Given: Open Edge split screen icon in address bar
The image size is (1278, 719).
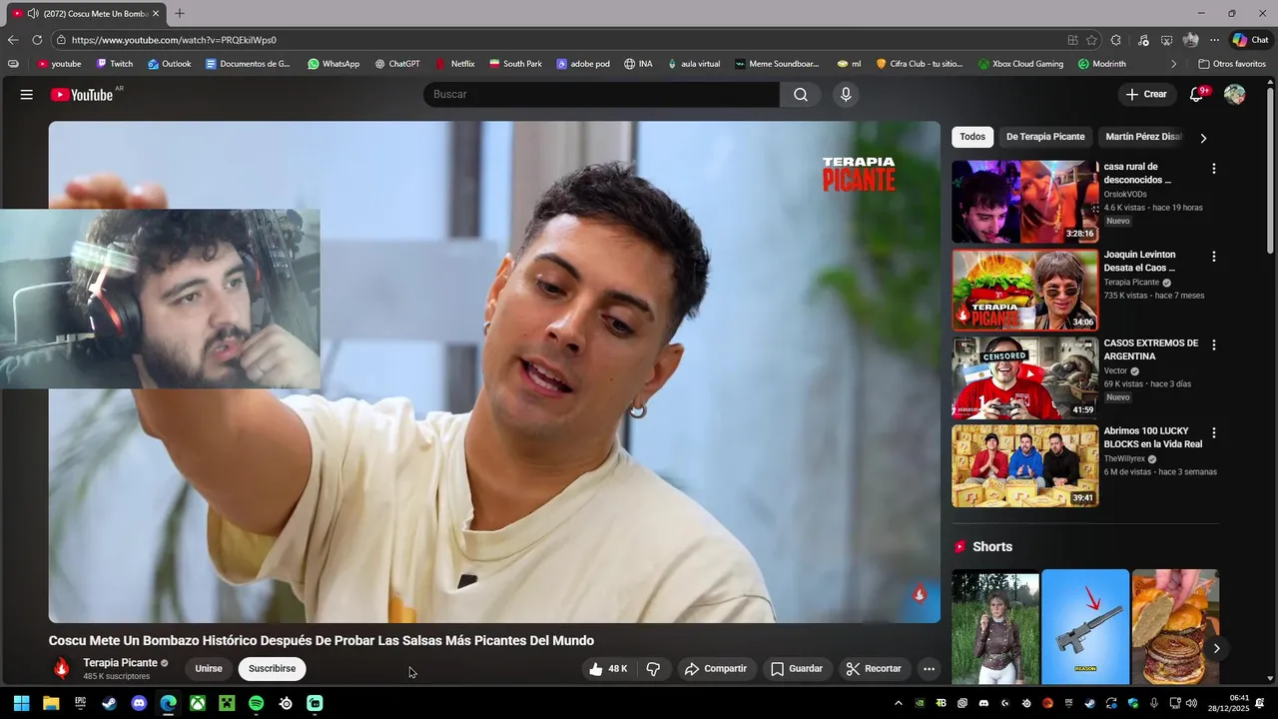Looking at the screenshot, I should coord(1072,40).
